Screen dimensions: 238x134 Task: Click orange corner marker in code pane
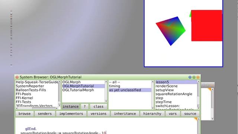196,119
